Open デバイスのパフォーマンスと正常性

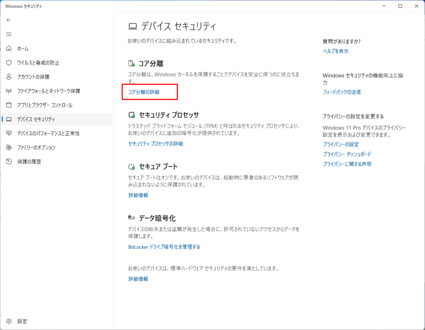(x=49, y=133)
